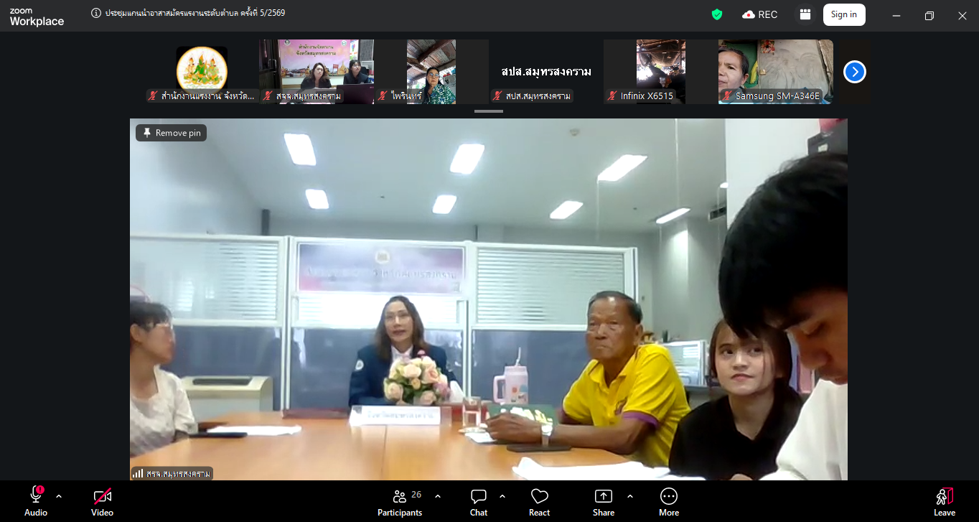Screen dimensions: 979x522
Task: Click the Share screen icon
Action: pyautogui.click(x=604, y=502)
